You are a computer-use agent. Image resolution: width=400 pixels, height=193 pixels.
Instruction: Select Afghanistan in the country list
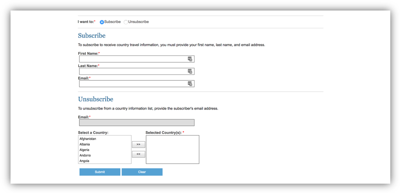[105, 139]
